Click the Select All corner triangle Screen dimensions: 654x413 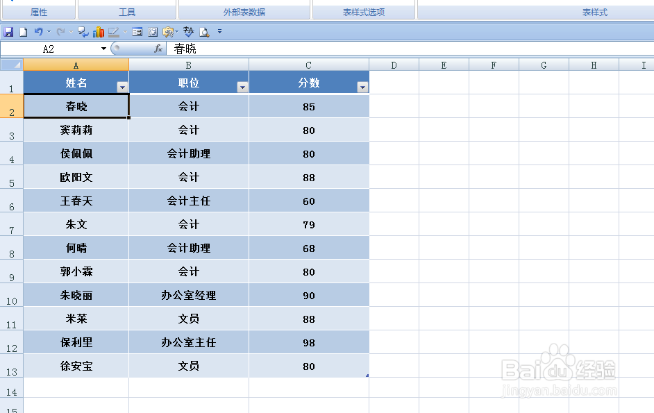click(x=12, y=65)
